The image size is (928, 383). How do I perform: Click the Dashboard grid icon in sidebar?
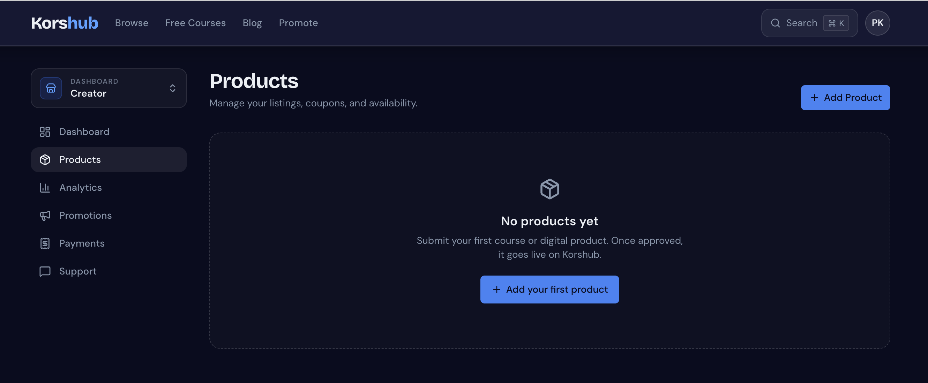pyautogui.click(x=45, y=132)
